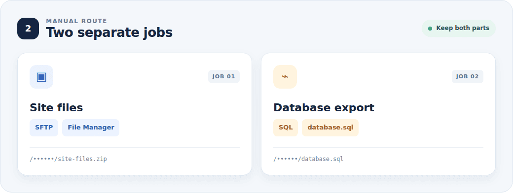The height and width of the screenshot is (193, 513).
Task: Click the JOB 02 badge
Action: point(468,77)
